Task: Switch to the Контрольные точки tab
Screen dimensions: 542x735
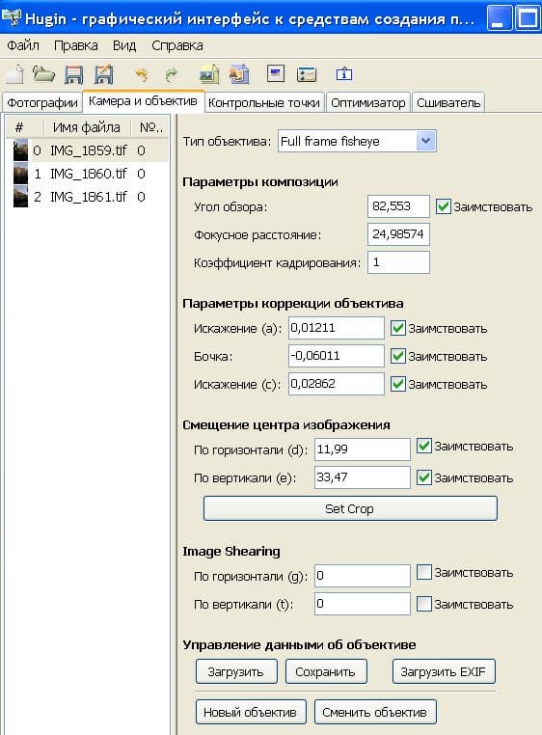Action: point(264,102)
